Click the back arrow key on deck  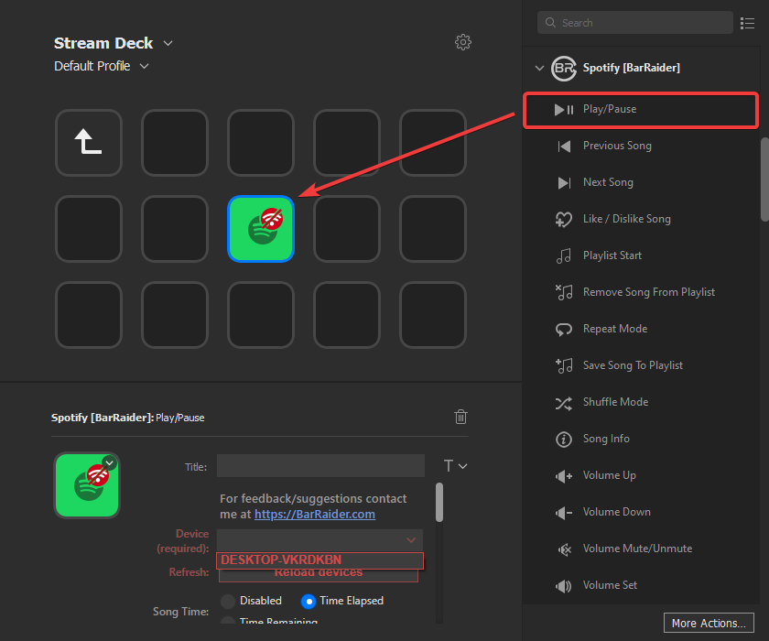point(88,142)
